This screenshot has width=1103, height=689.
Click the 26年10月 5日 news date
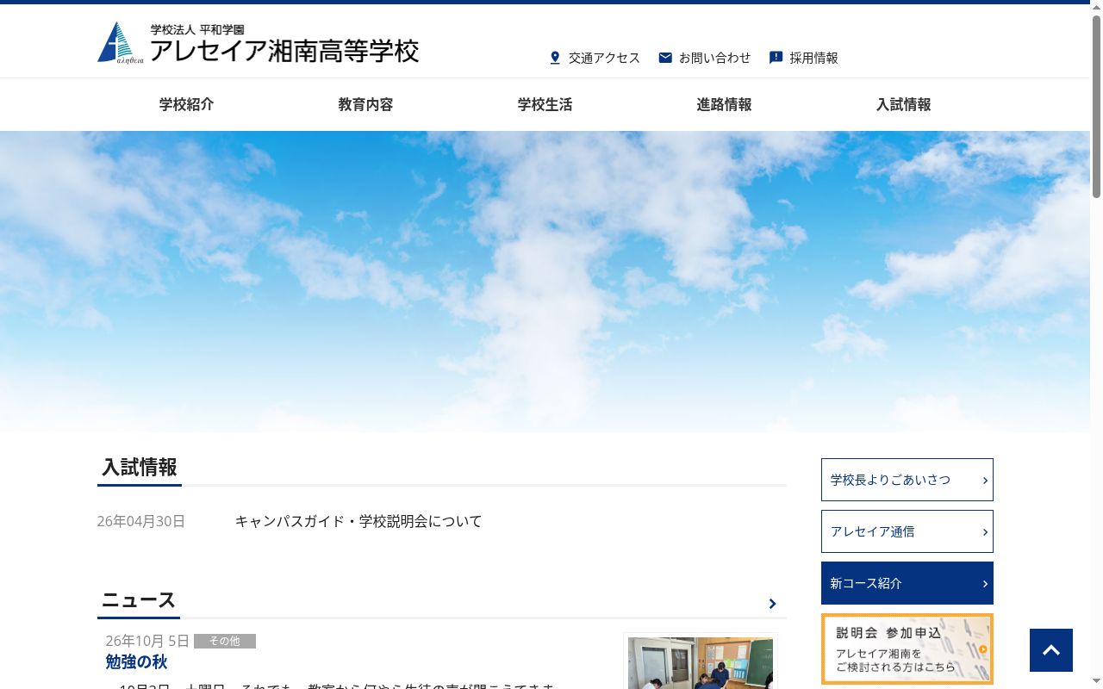pyautogui.click(x=147, y=641)
